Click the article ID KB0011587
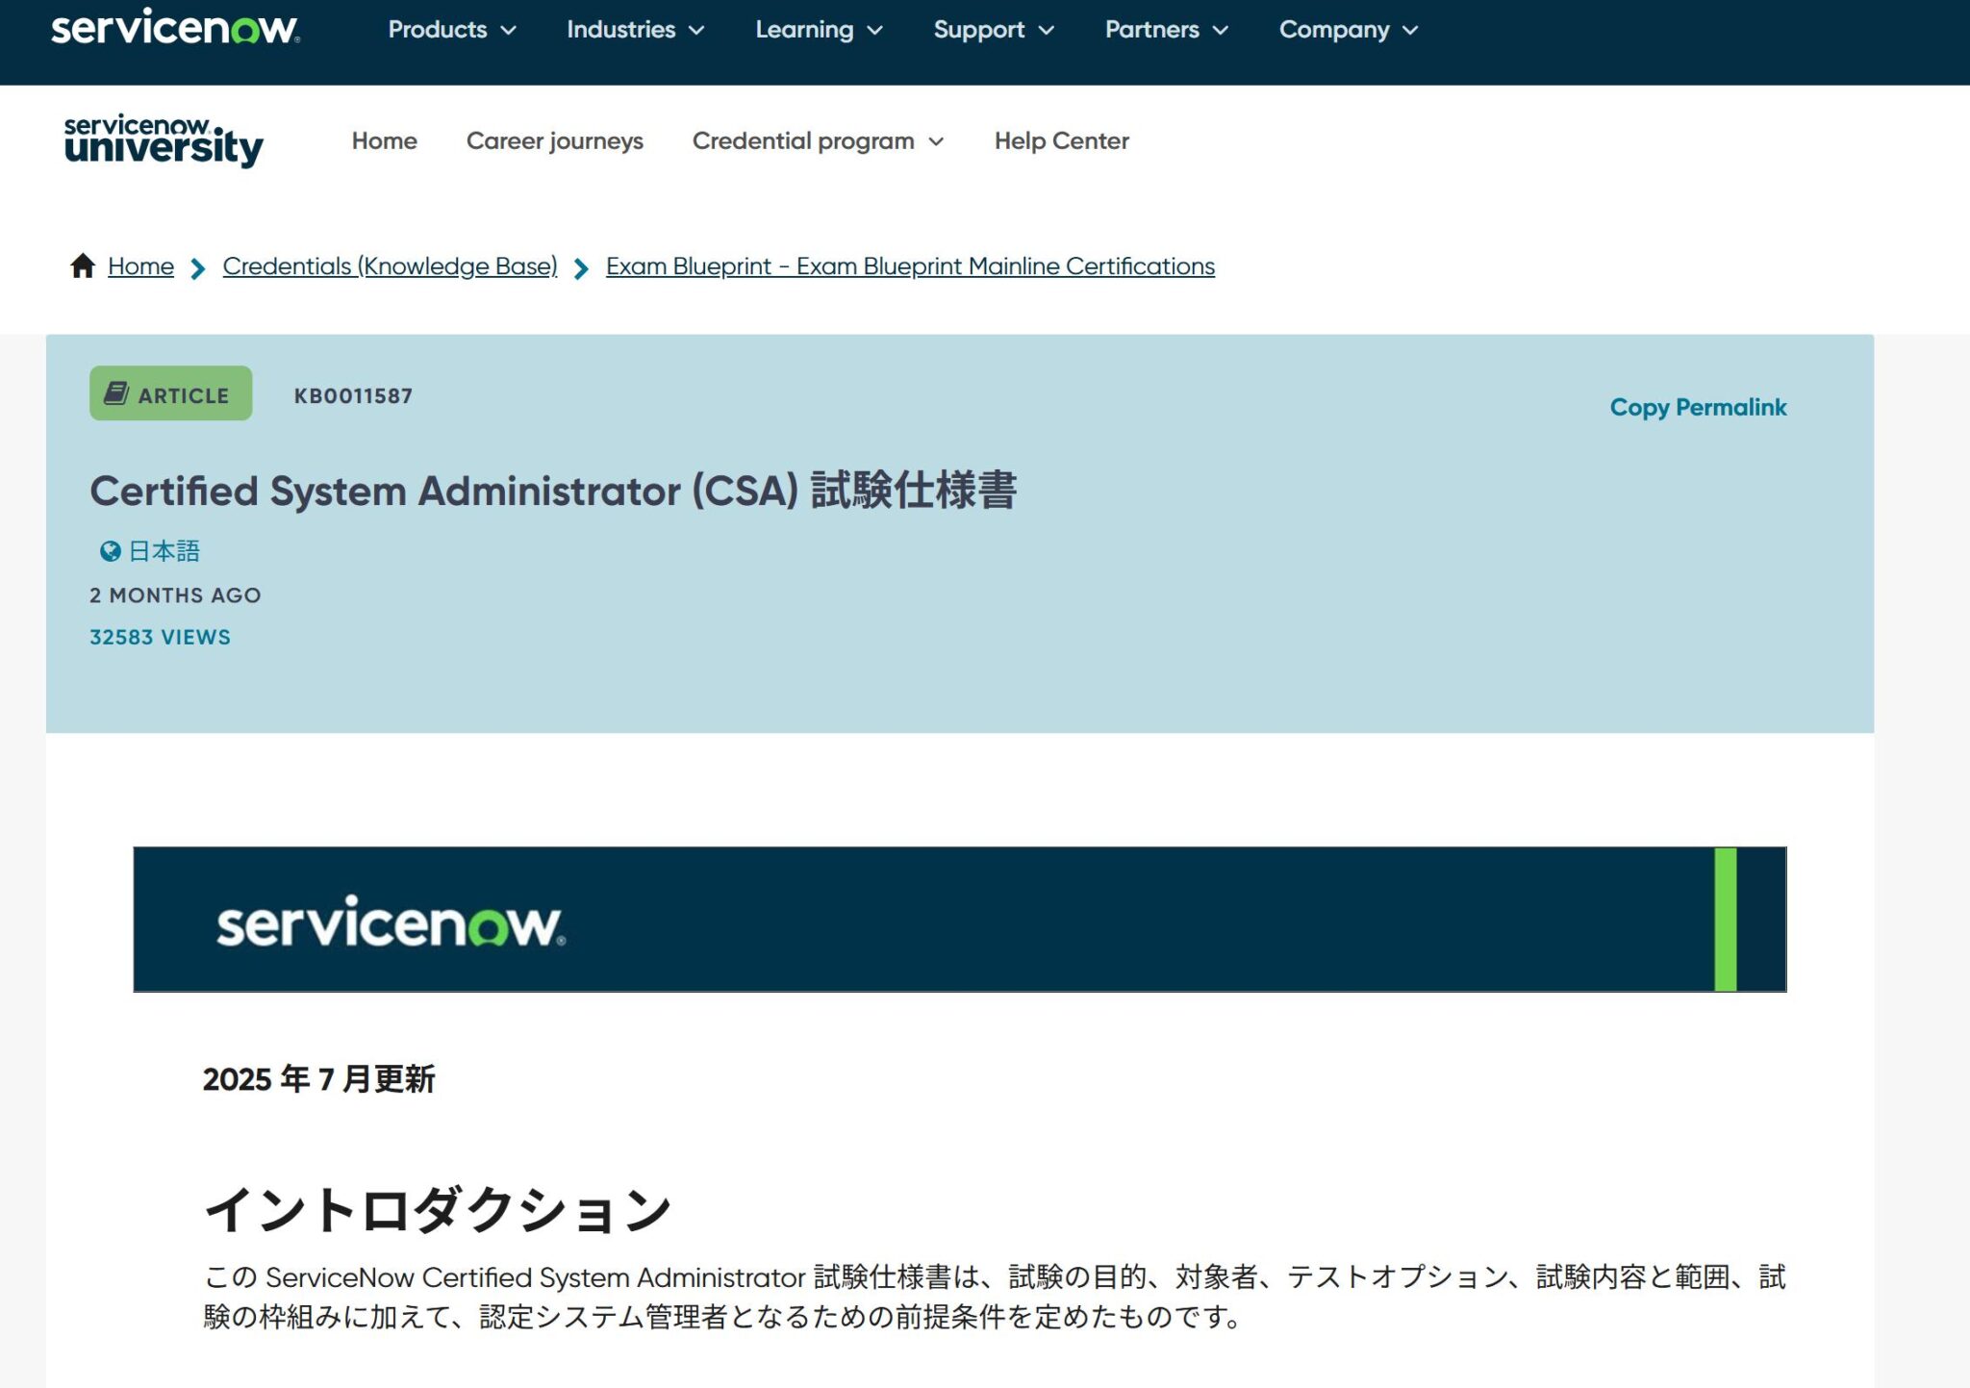Viewport: 1970px width, 1388px height. tap(352, 394)
